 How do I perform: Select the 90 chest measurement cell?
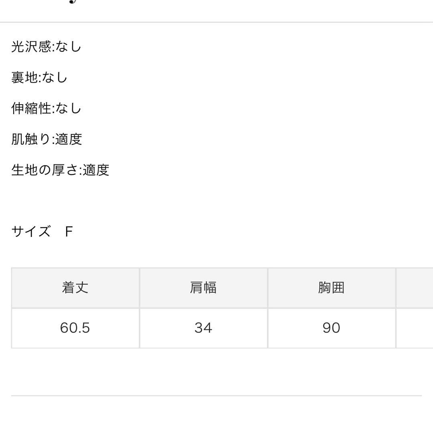click(x=332, y=328)
